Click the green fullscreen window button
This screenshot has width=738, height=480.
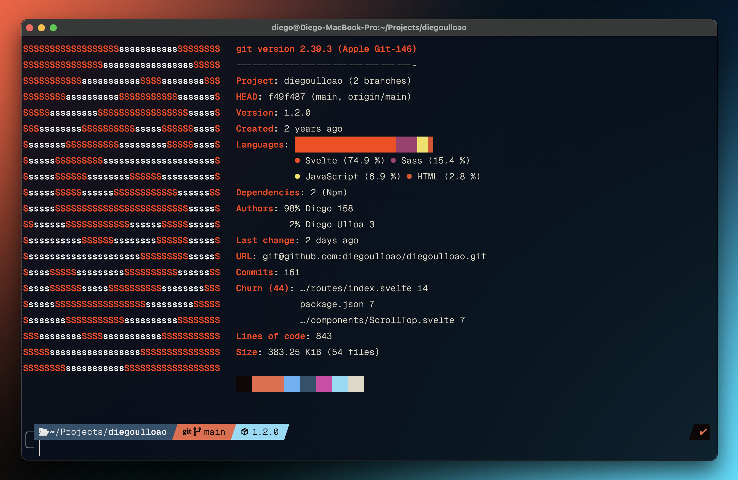pos(53,28)
